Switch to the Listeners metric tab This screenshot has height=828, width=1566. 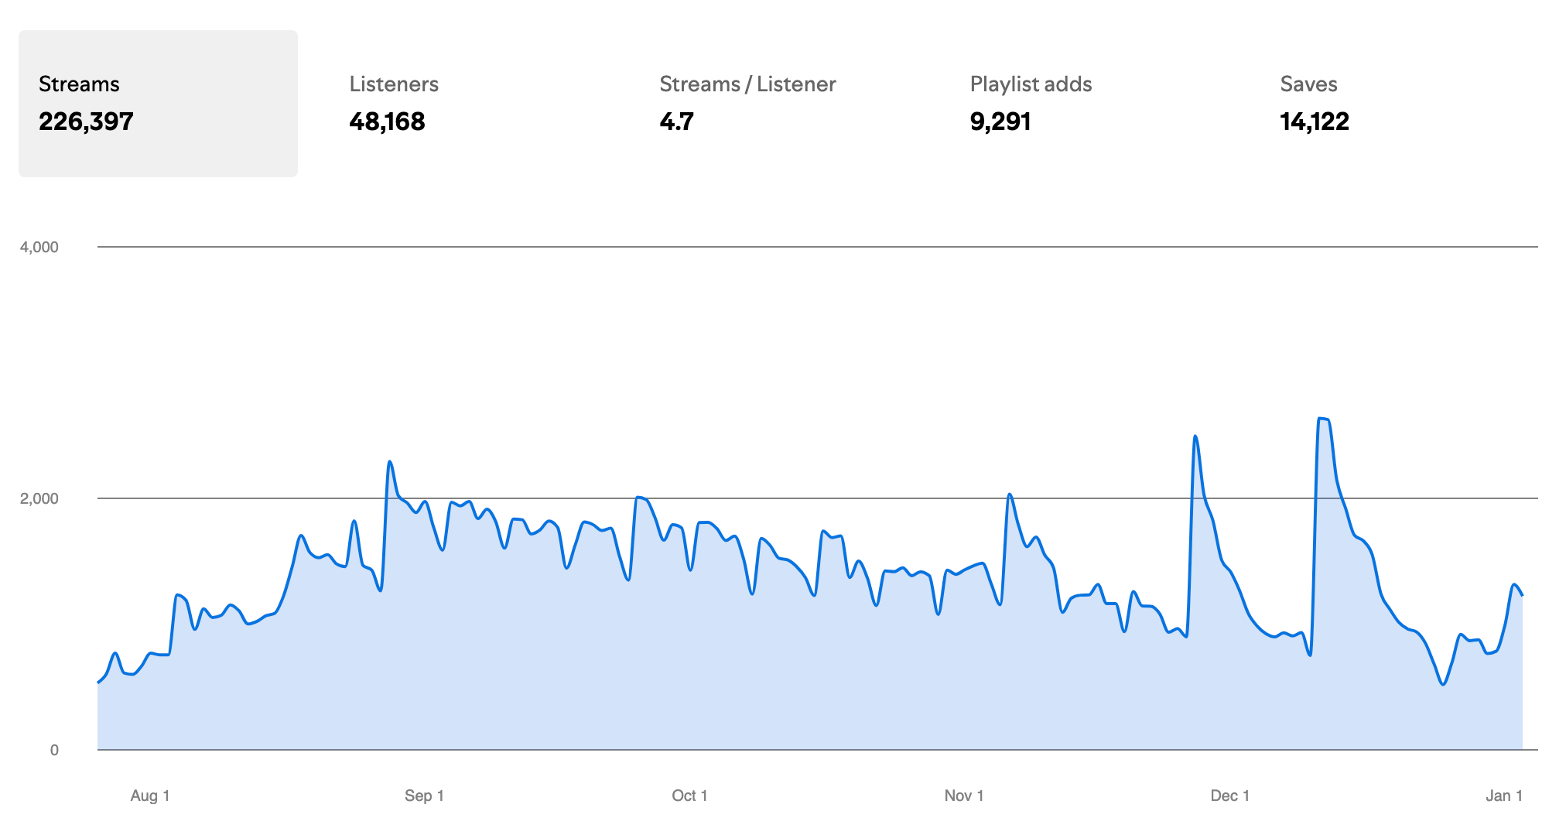(x=394, y=104)
